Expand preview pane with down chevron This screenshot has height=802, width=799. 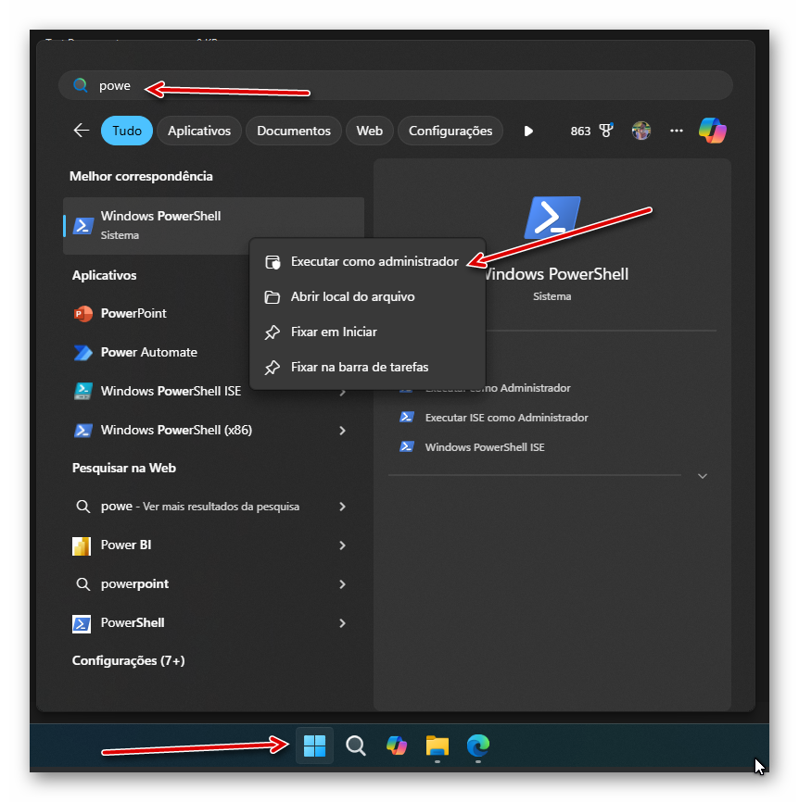click(703, 476)
